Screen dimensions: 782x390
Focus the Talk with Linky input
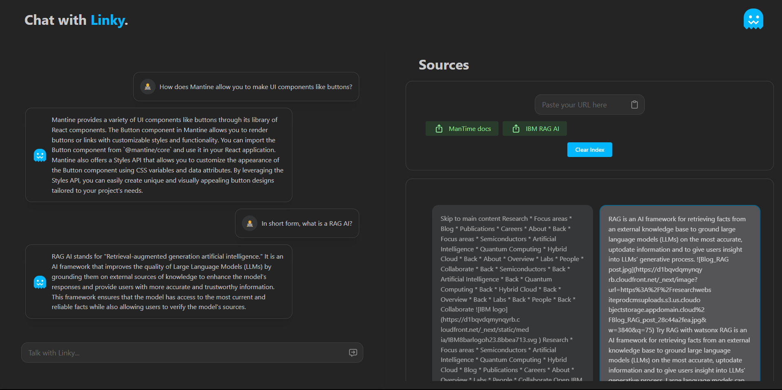click(183, 353)
